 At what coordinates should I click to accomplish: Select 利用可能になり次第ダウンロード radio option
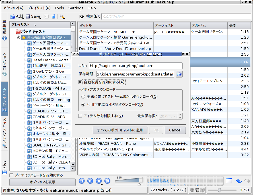point(83,104)
